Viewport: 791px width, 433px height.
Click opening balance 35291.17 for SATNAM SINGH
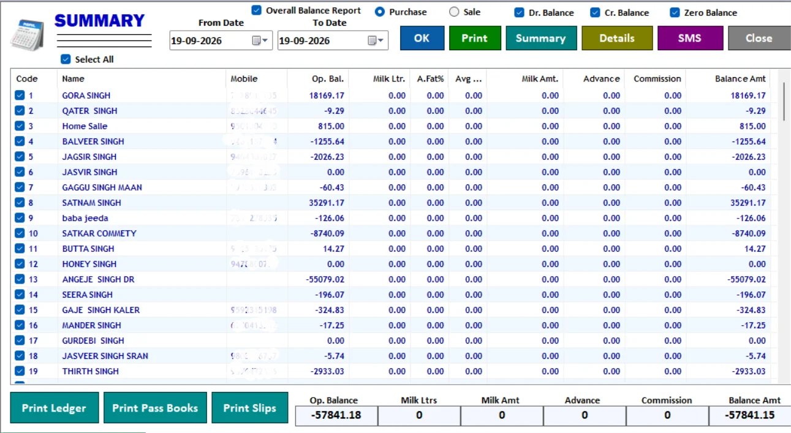[327, 203]
